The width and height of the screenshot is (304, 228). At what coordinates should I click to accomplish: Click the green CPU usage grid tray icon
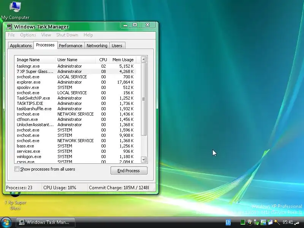point(243,222)
